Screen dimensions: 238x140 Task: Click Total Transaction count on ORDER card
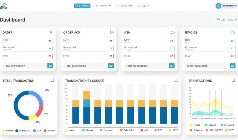50,66
